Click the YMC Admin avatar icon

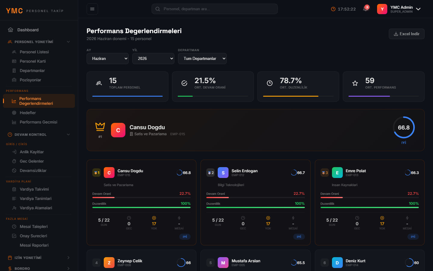click(382, 9)
